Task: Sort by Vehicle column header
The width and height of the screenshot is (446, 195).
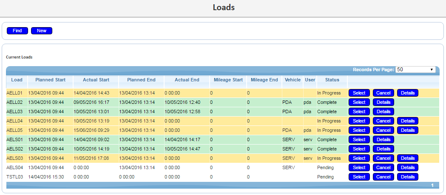Action: pos(293,80)
